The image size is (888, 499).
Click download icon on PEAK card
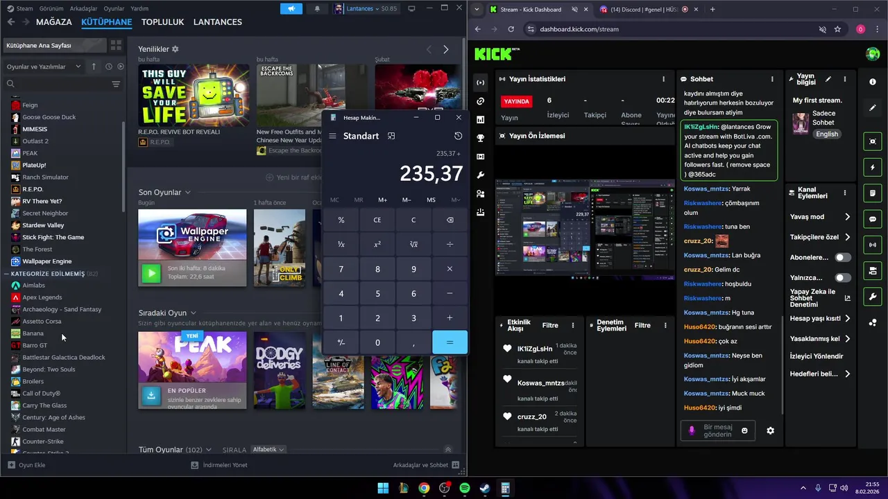point(151,396)
